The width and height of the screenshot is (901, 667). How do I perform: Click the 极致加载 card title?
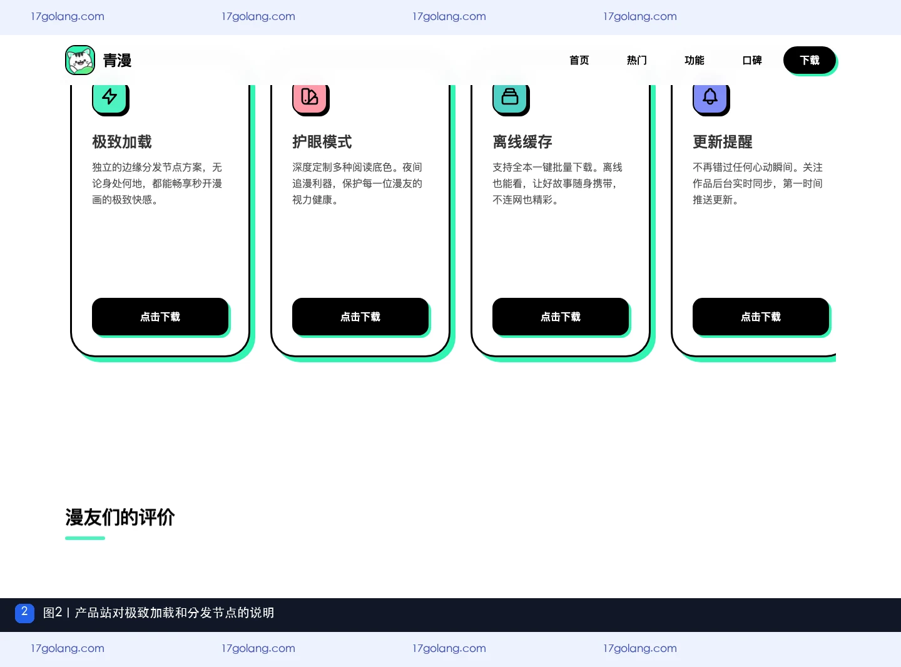[x=122, y=142]
